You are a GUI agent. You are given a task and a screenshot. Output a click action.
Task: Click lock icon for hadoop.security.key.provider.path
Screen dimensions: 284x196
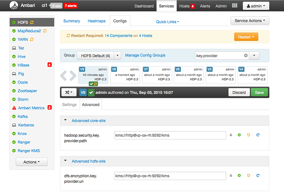(231, 135)
